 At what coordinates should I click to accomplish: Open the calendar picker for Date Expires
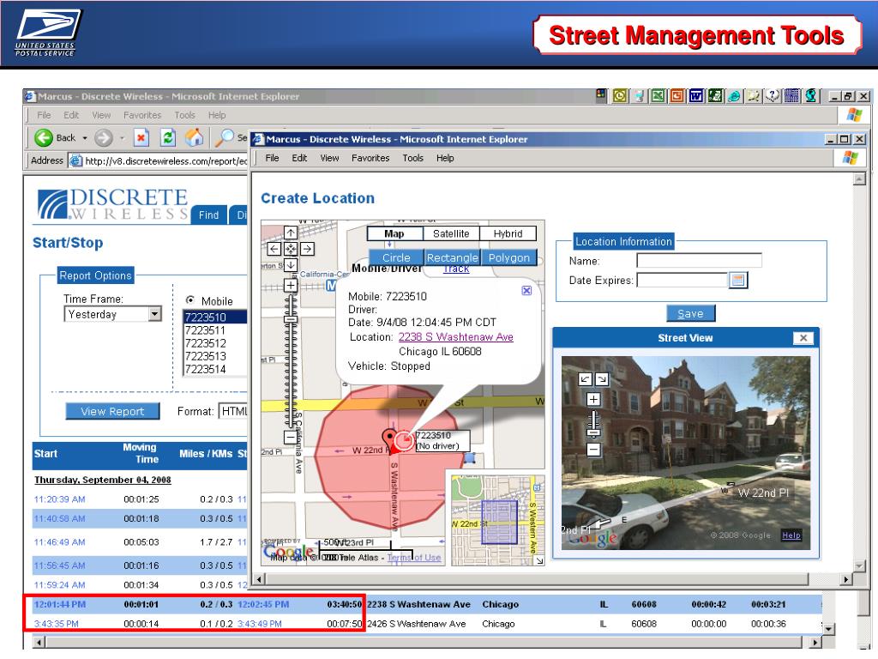click(738, 281)
